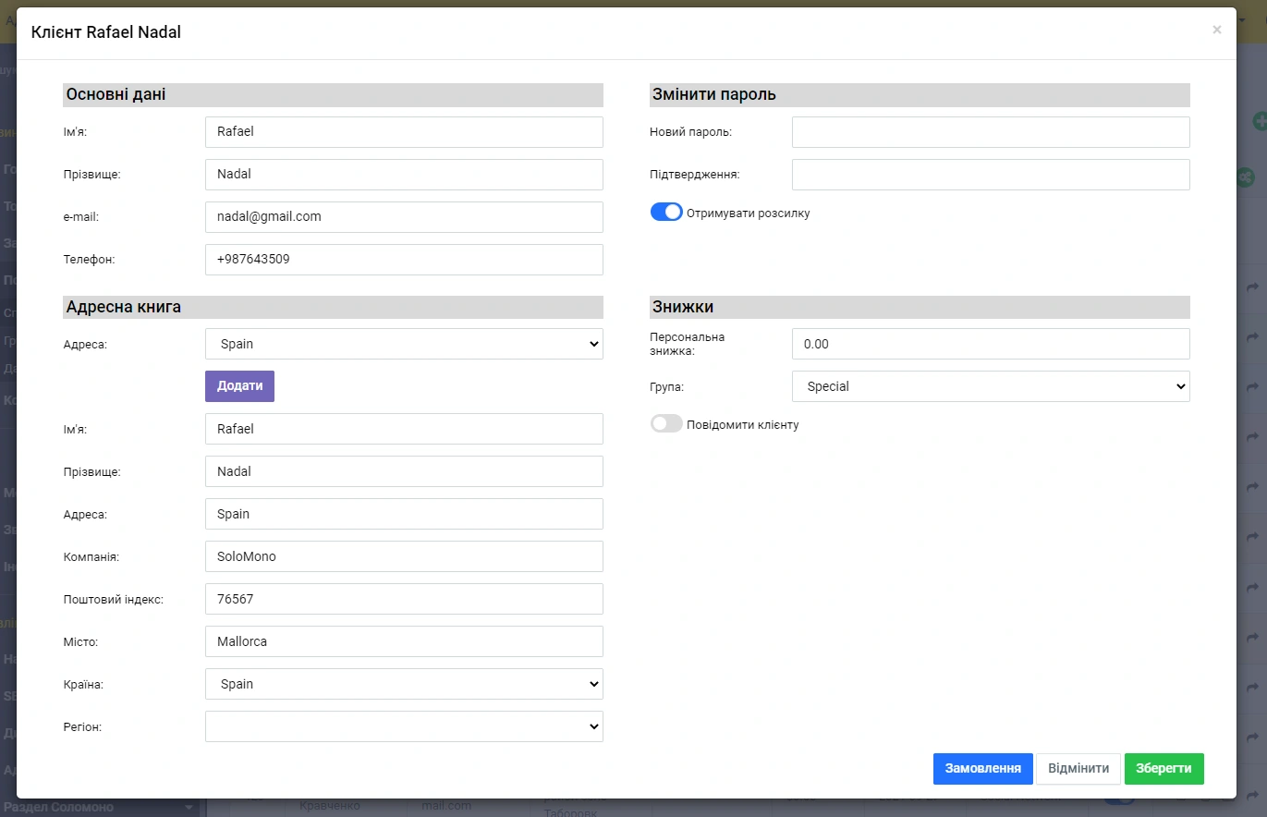Click the 'Підтвердження' password confirmation field
The width and height of the screenshot is (1267, 817).
tap(991, 175)
